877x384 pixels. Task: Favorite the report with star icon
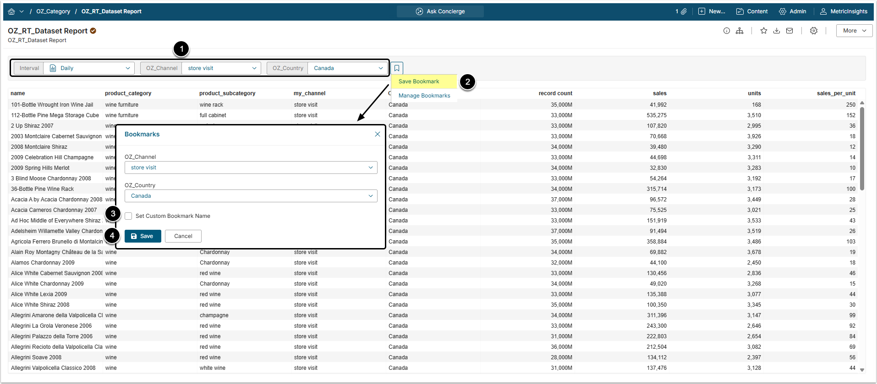pos(764,31)
